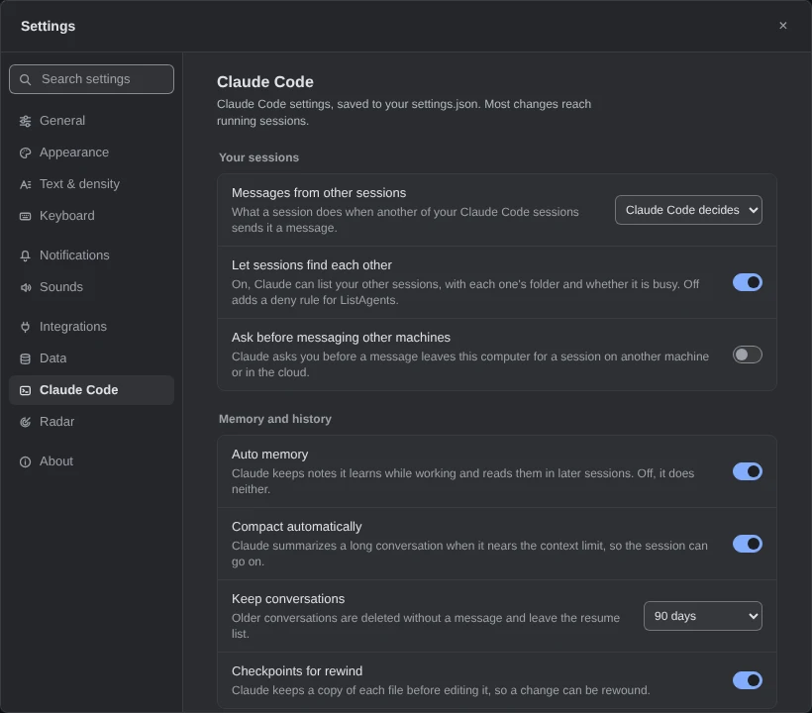Click Messages from other sessions label
The height and width of the screenshot is (713, 812).
[319, 193]
